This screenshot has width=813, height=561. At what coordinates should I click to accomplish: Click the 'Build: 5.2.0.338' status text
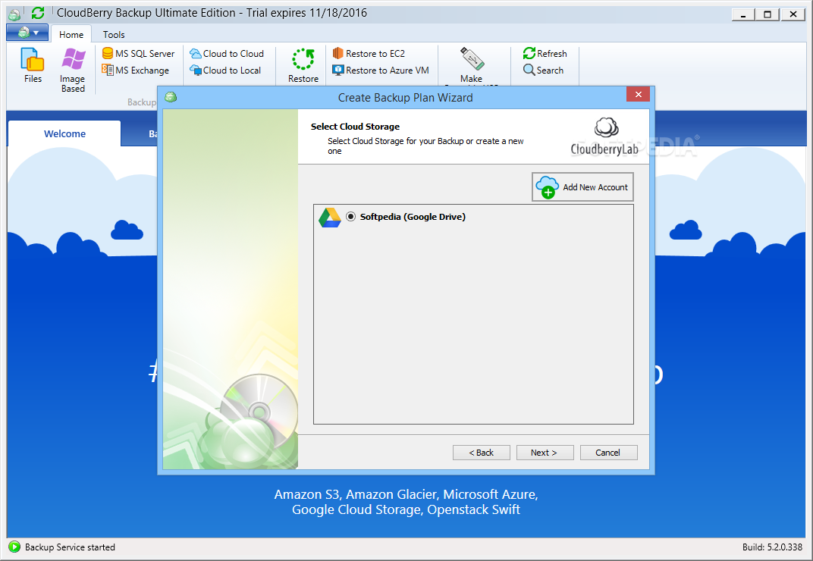click(772, 547)
